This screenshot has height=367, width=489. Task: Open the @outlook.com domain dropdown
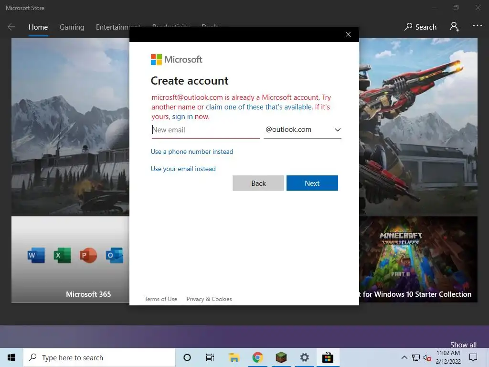point(302,130)
